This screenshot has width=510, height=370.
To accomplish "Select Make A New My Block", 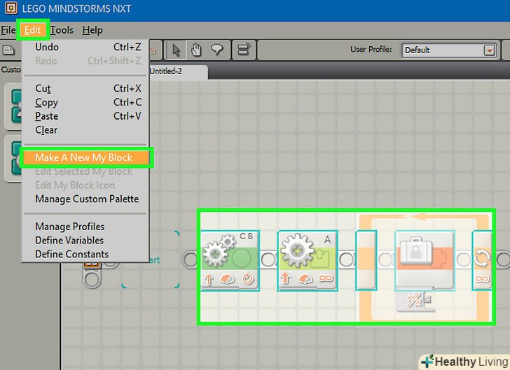I will 86,157.
